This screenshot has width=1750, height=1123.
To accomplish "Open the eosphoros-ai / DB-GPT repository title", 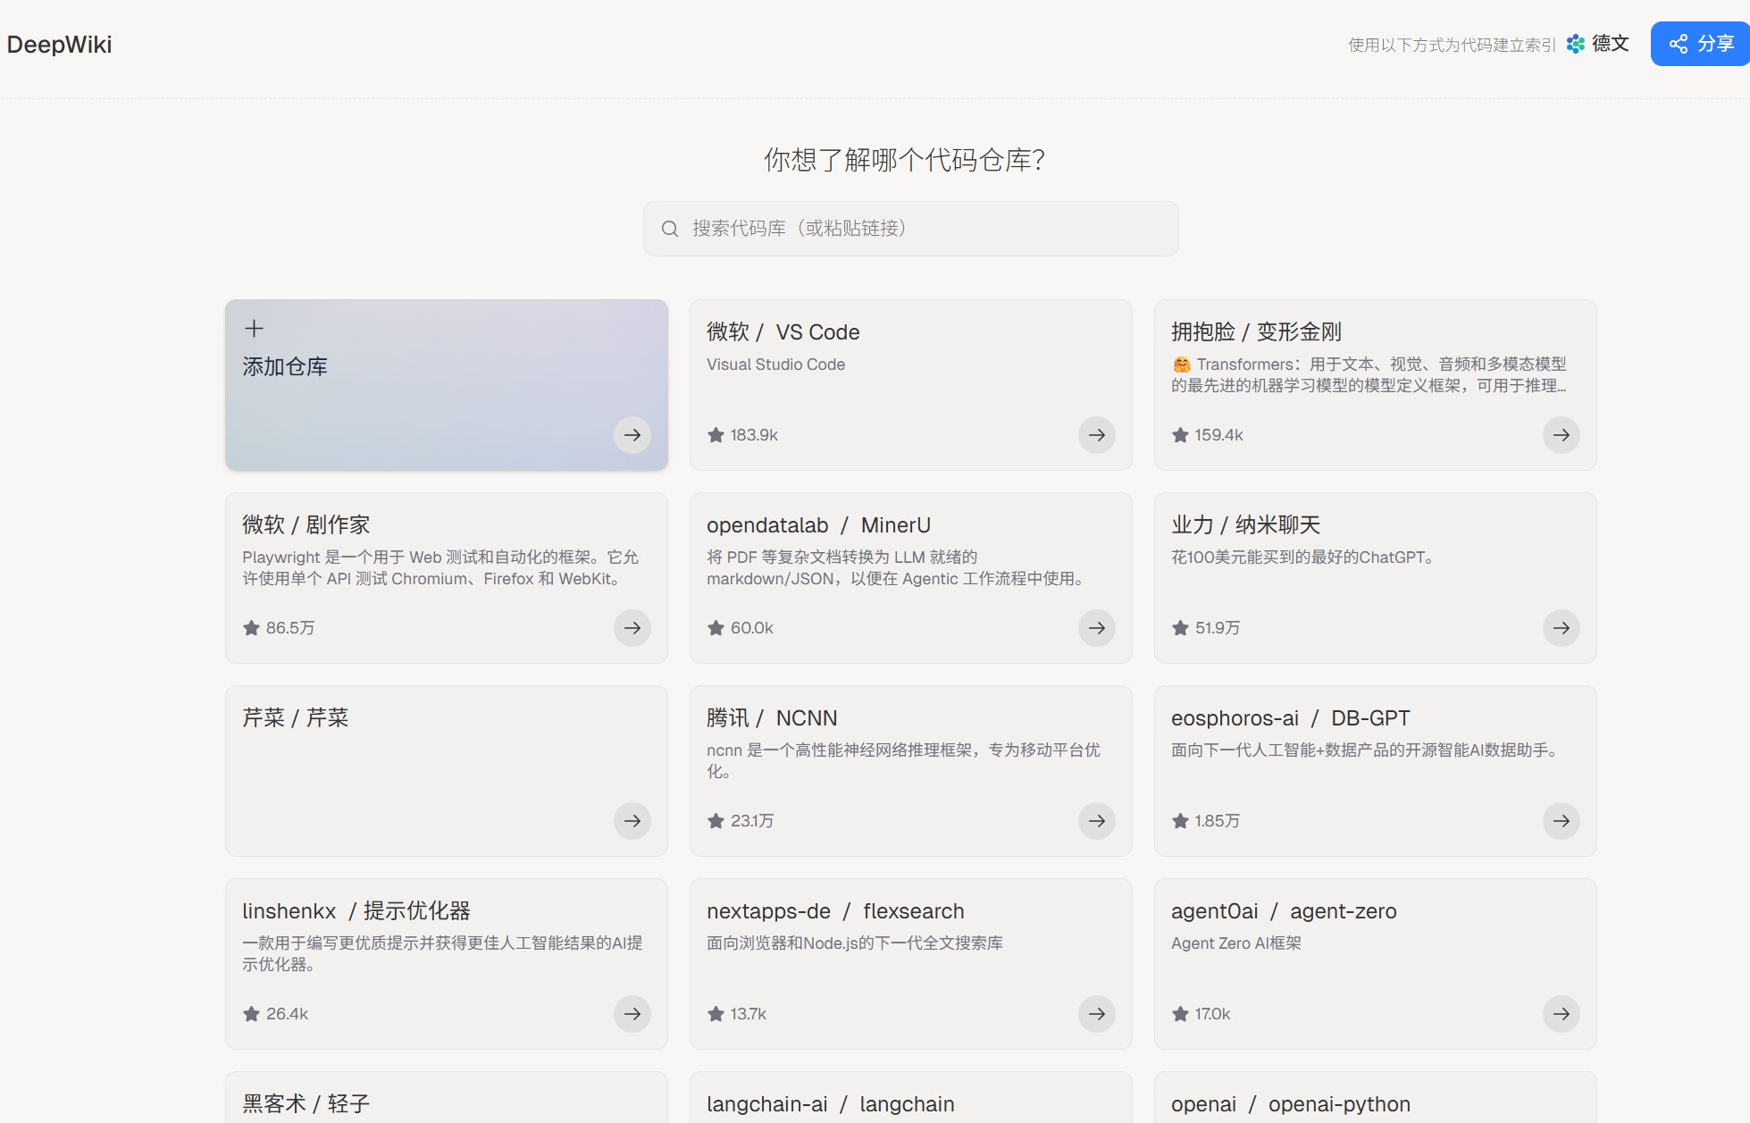I will pos(1291,718).
